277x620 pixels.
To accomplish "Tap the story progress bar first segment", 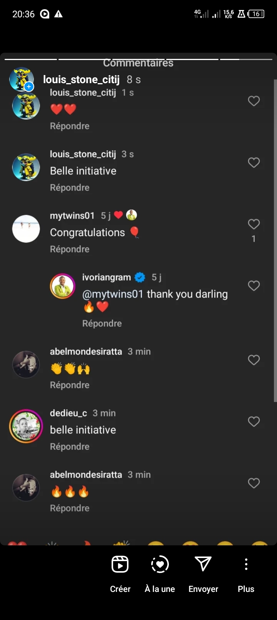I will (31, 59).
